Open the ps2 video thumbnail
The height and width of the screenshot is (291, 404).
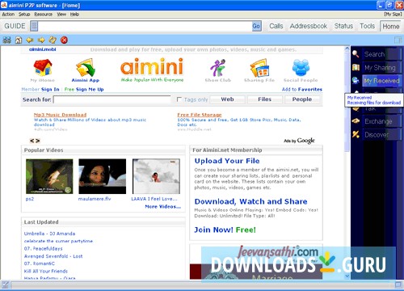(x=49, y=176)
